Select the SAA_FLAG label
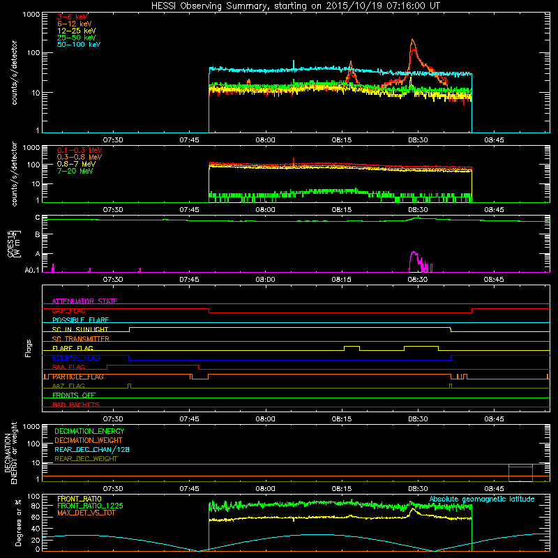This screenshot has height=558, width=558. (68, 367)
